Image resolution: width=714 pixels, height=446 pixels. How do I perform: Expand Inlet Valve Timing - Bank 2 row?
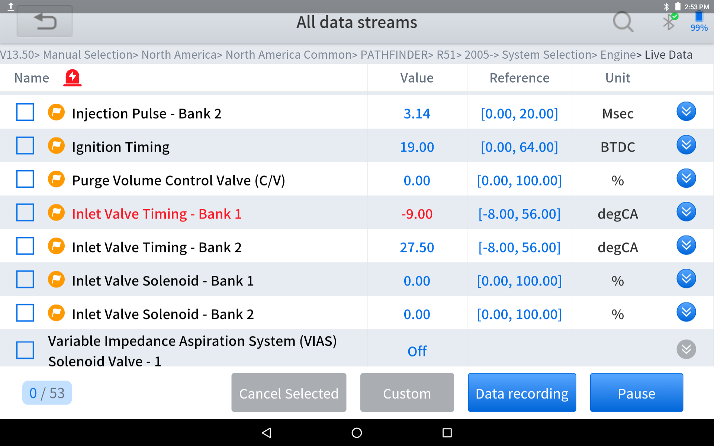tap(686, 245)
